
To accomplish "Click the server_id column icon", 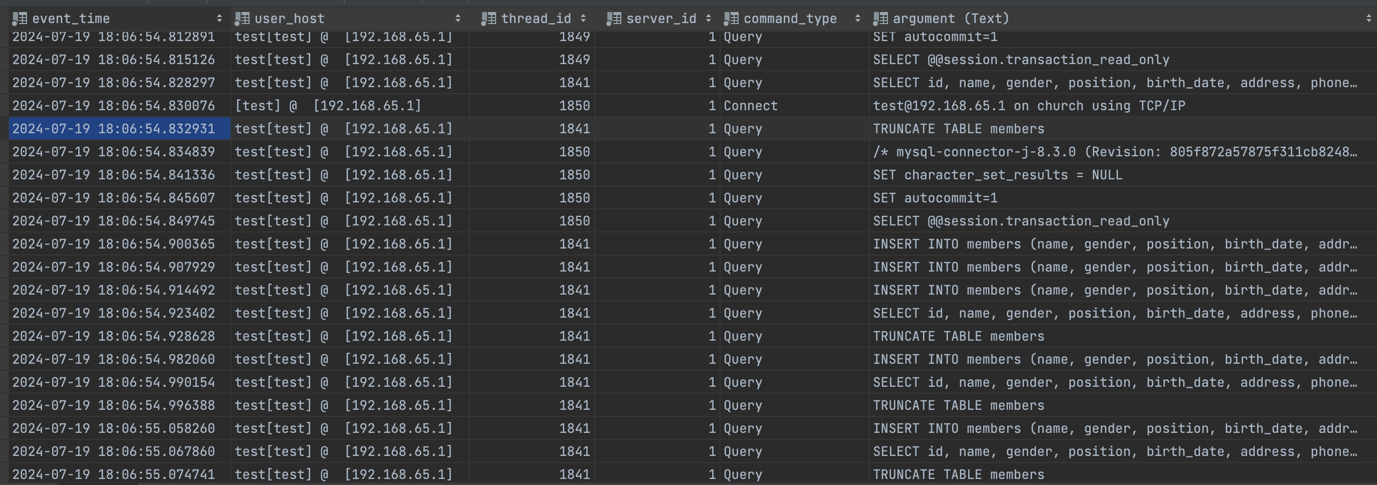I will (614, 19).
